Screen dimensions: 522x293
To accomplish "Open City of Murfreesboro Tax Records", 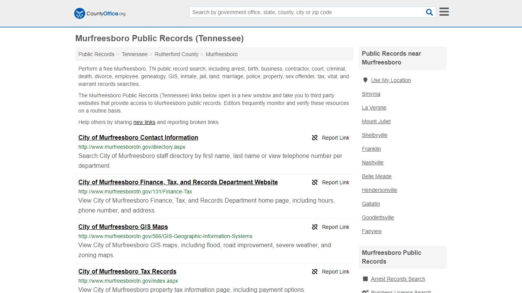I will click(127, 271).
